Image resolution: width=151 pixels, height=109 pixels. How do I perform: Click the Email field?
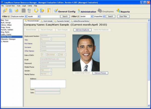[x=53, y=59]
